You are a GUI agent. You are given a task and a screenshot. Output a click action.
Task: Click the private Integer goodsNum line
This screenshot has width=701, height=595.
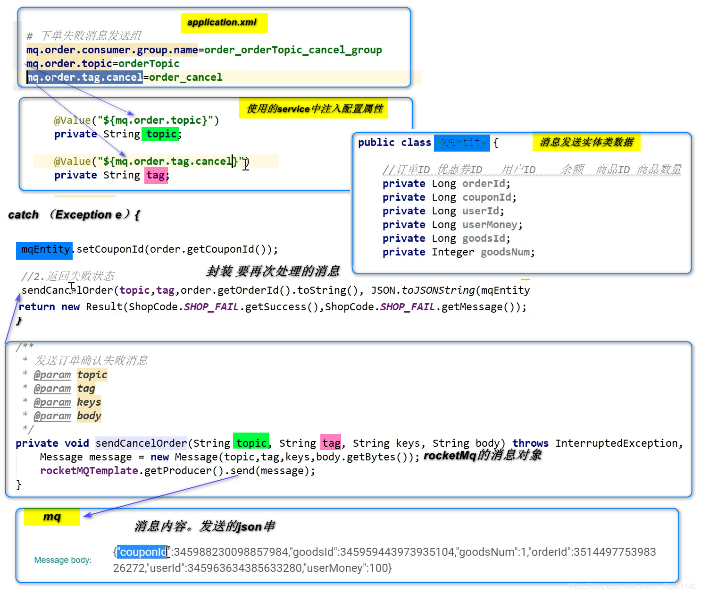click(459, 252)
